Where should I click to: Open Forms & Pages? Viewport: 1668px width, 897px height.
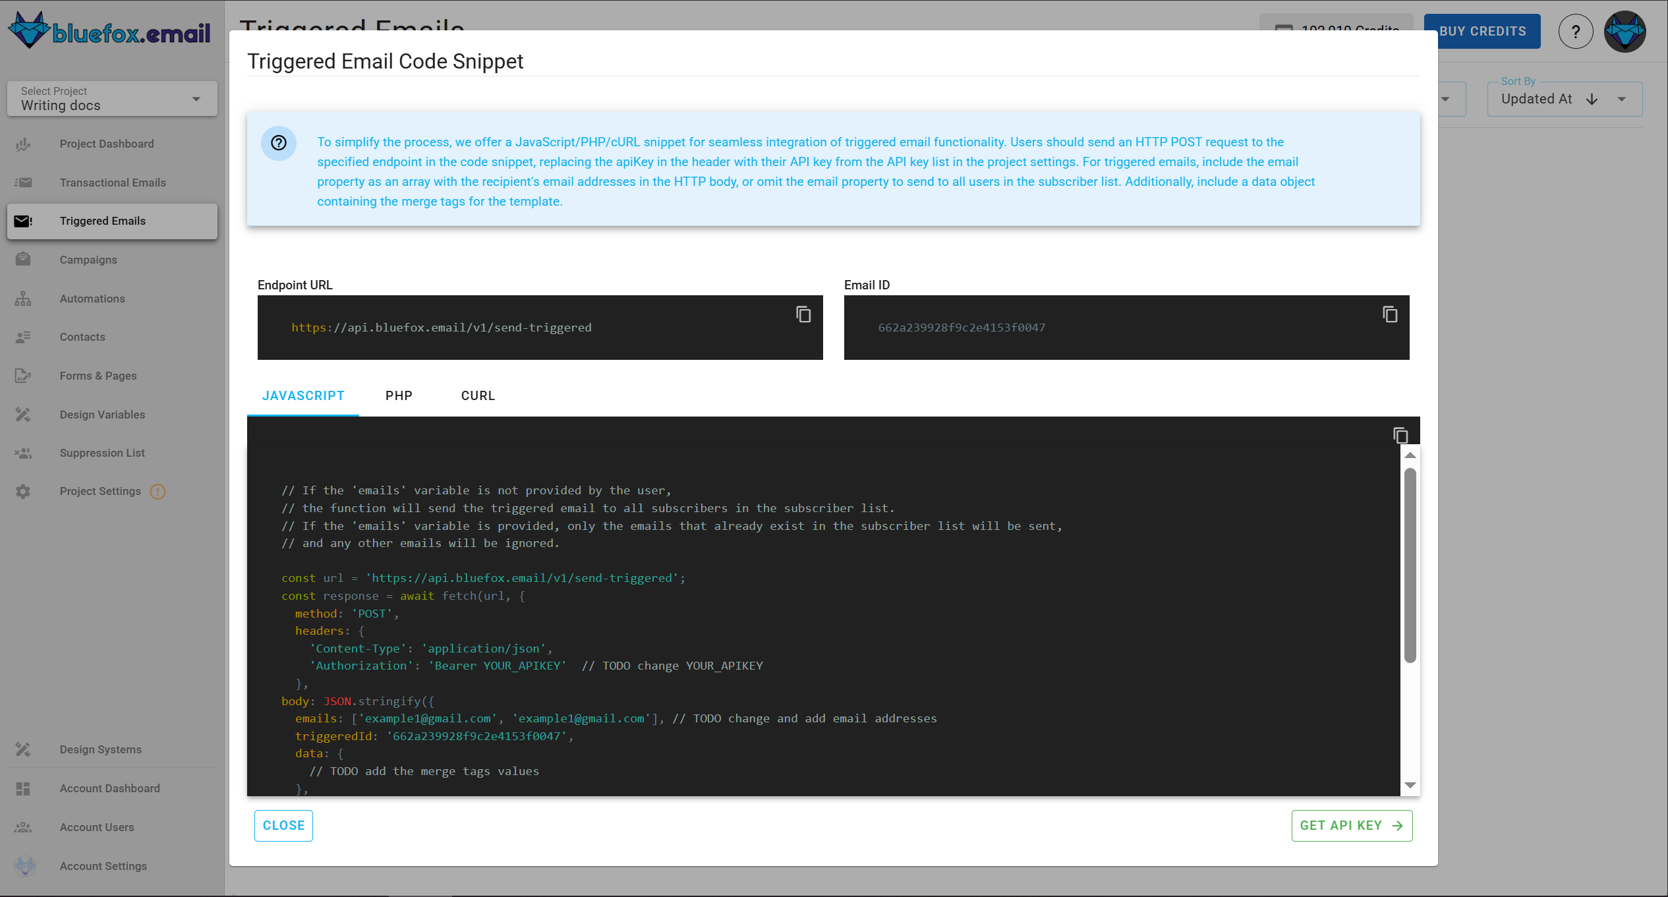pos(98,376)
